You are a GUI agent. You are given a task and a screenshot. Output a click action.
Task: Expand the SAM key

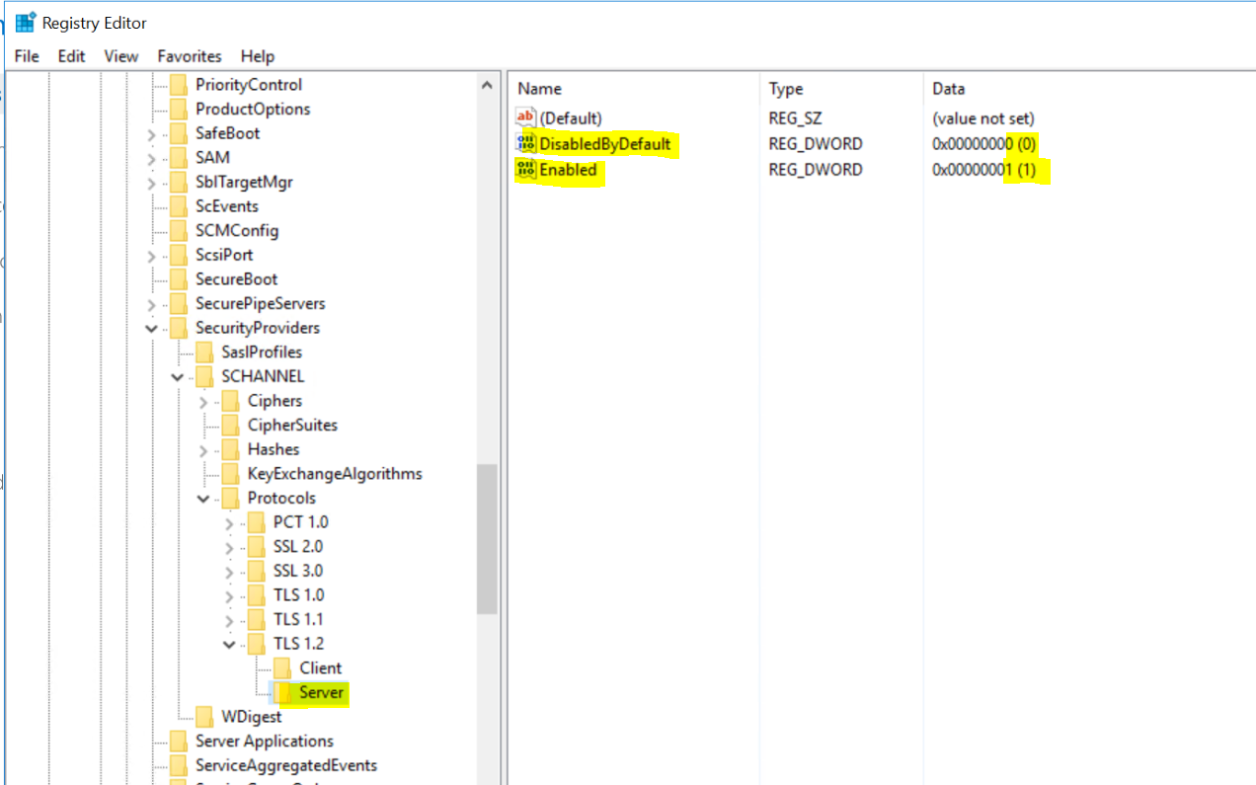point(151,158)
